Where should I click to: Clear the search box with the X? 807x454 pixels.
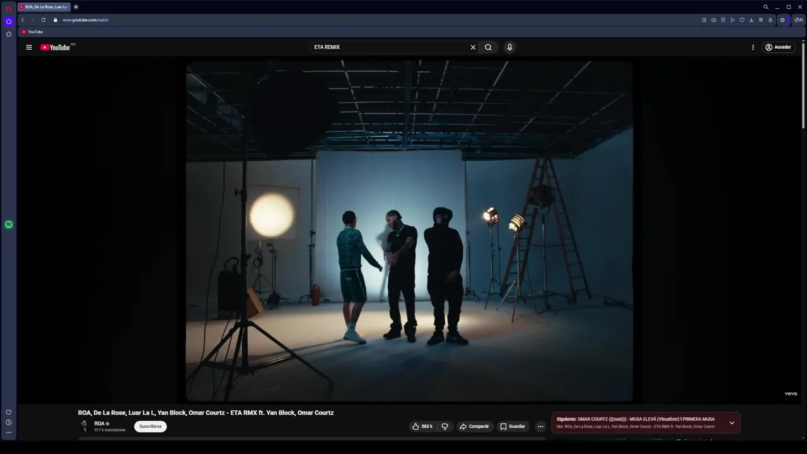(473, 47)
